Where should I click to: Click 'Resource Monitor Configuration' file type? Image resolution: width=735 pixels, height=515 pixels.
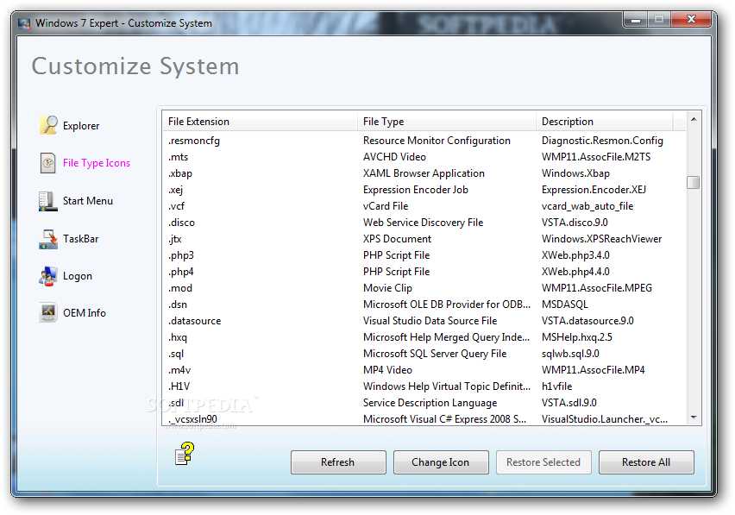pos(437,141)
